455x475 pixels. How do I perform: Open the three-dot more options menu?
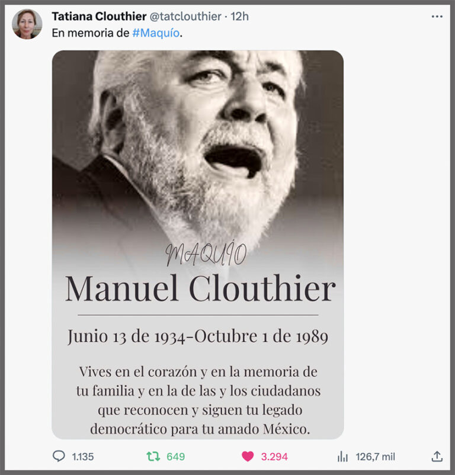437,17
